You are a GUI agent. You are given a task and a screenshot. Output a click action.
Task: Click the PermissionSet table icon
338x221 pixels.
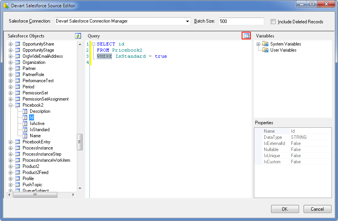click(18, 93)
